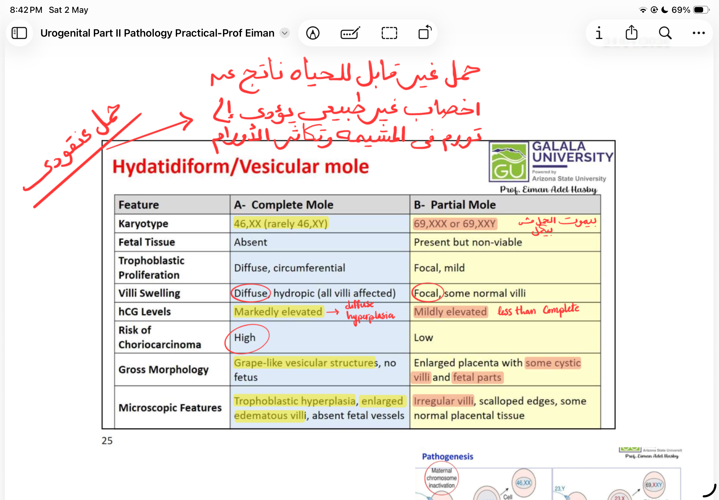This screenshot has width=719, height=500.
Task: Tap the 'Mildly elevated' highlighted text
Action: (450, 311)
